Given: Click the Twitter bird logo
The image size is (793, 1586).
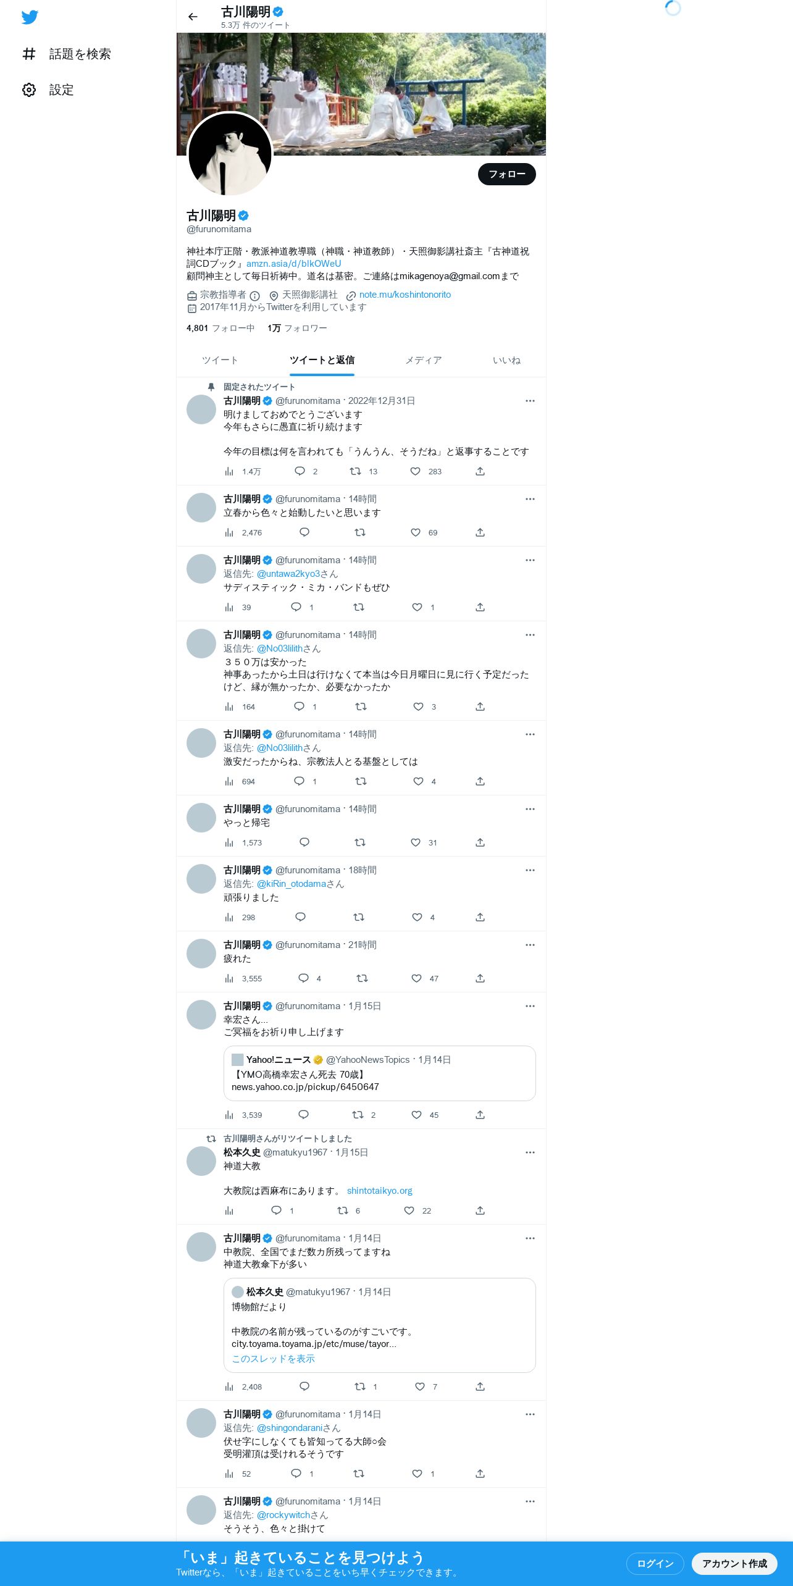Looking at the screenshot, I should coord(30,17).
